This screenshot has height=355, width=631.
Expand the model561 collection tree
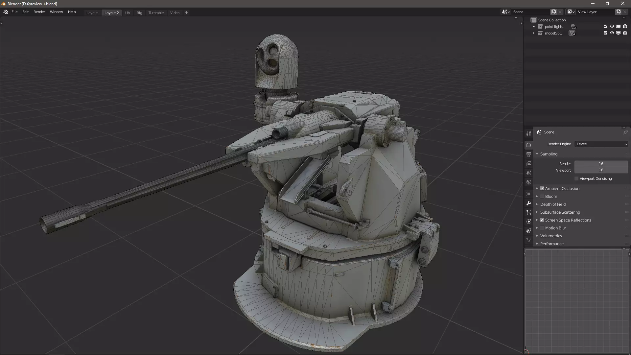pyautogui.click(x=534, y=33)
